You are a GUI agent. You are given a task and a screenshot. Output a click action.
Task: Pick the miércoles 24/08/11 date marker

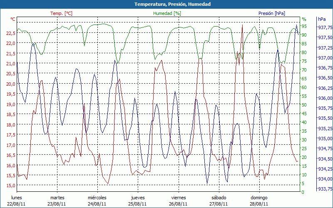(97, 201)
